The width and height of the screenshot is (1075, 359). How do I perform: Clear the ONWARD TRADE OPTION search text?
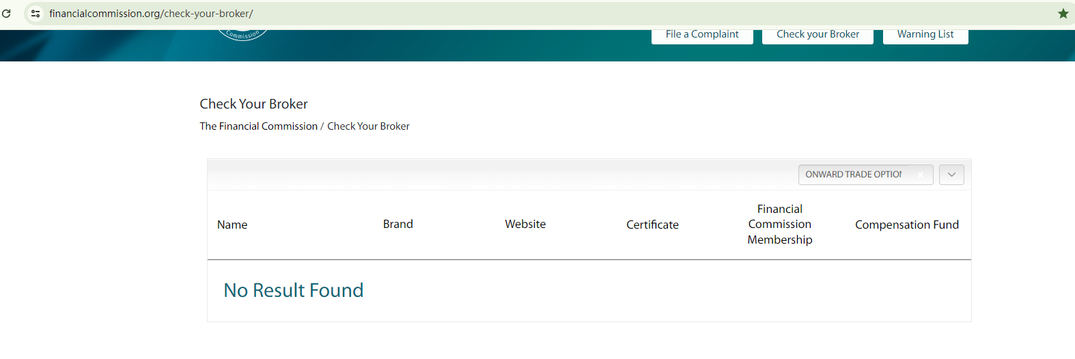pyautogui.click(x=921, y=175)
